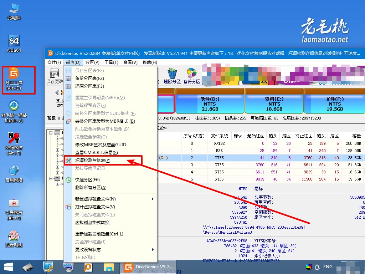
Task: Select 删除所有分区(A) menu item
Action: coord(111,188)
